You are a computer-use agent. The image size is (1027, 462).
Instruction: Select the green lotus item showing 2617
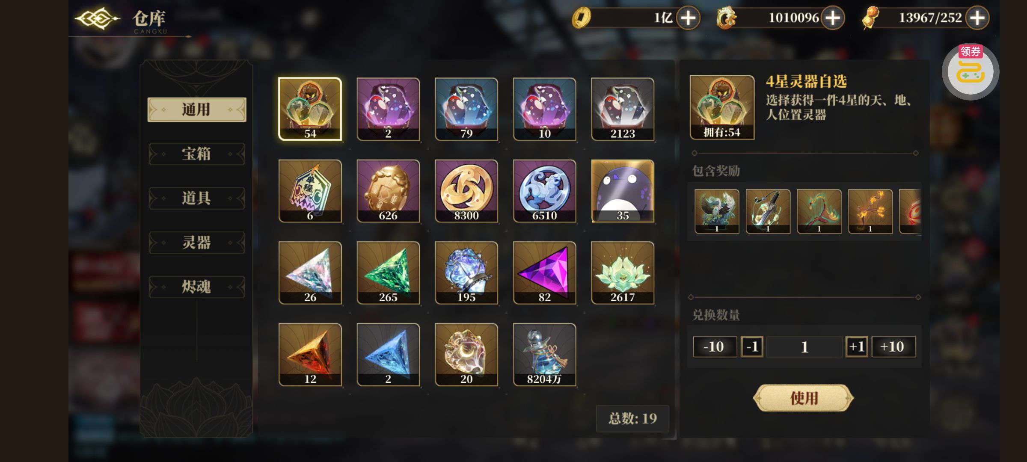pyautogui.click(x=623, y=272)
